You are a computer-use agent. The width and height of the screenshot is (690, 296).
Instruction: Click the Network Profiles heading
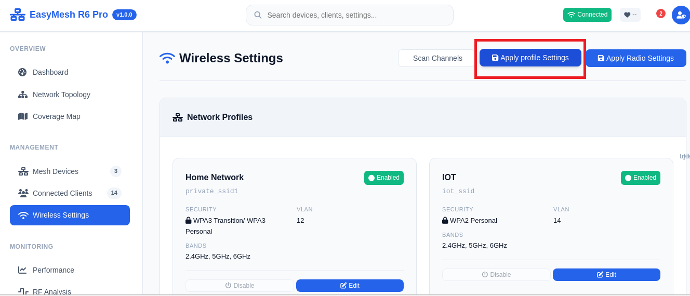(x=220, y=117)
